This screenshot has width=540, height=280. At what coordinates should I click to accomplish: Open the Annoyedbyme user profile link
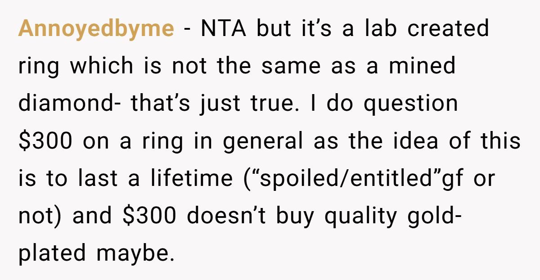tap(96, 29)
